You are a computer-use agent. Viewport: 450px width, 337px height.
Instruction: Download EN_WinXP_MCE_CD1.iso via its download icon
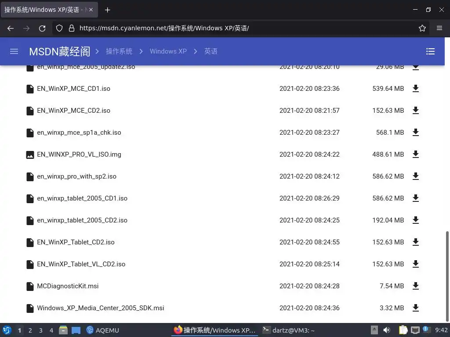tap(416, 89)
